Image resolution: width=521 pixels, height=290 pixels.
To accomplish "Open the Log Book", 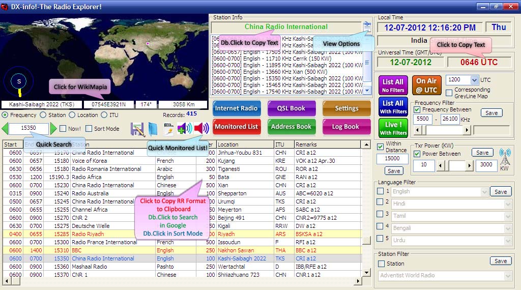I will pos(346,127).
